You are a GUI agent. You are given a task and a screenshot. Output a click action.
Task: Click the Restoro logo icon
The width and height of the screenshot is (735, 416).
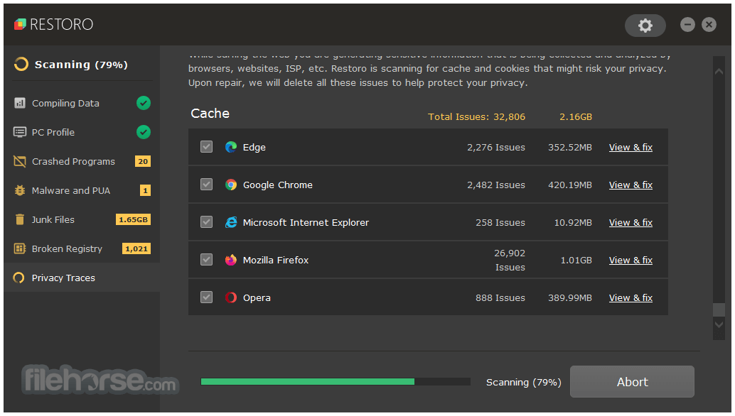pyautogui.click(x=20, y=24)
